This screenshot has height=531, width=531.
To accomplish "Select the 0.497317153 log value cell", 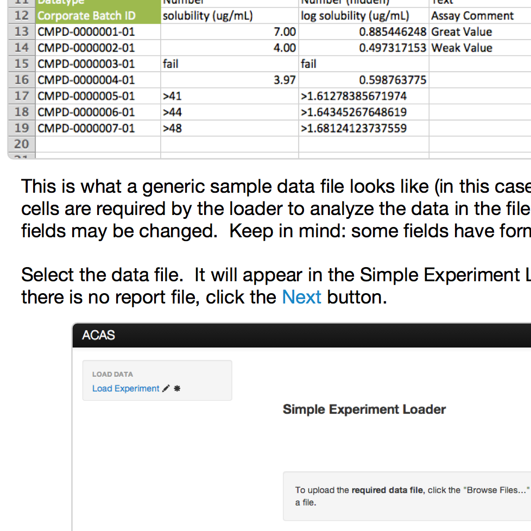I will (364, 48).
